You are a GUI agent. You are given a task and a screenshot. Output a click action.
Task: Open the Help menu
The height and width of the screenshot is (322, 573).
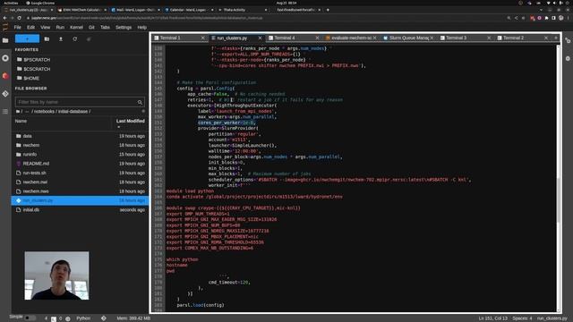(142, 28)
